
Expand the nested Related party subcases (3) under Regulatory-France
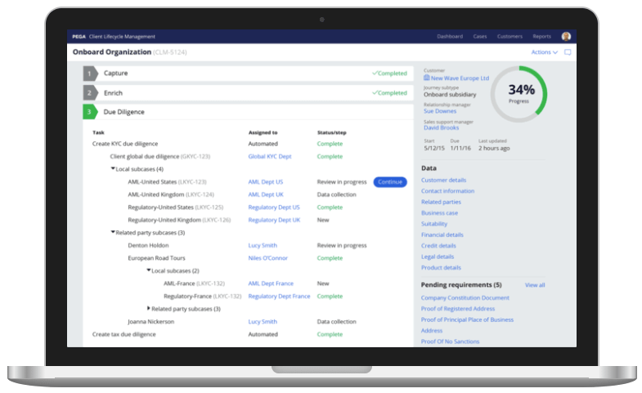click(x=149, y=308)
